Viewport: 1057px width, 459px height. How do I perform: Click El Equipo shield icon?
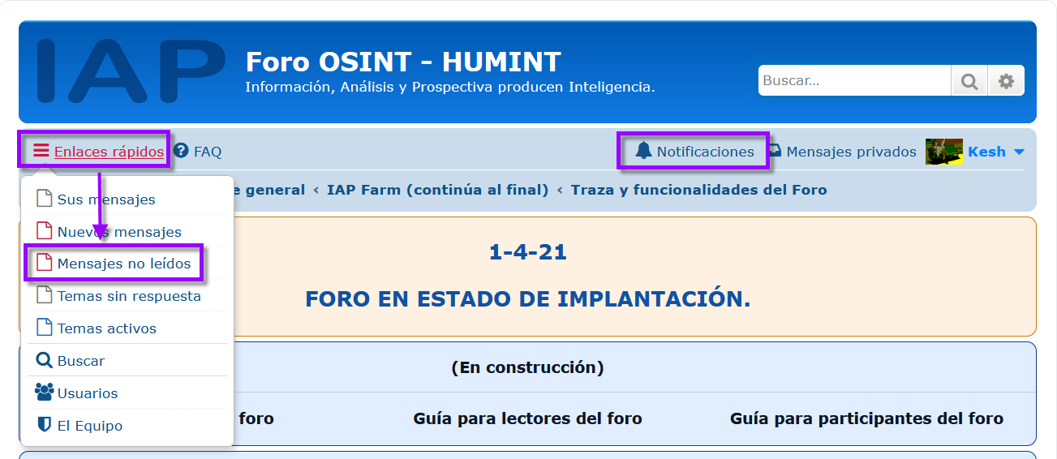pos(44,425)
